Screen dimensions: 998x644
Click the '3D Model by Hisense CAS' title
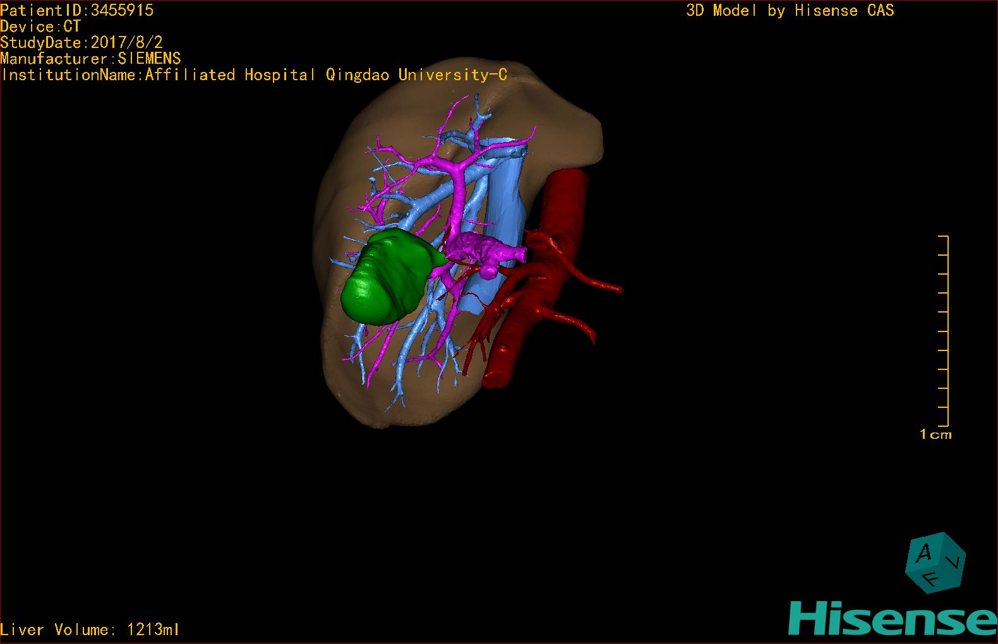(790, 10)
